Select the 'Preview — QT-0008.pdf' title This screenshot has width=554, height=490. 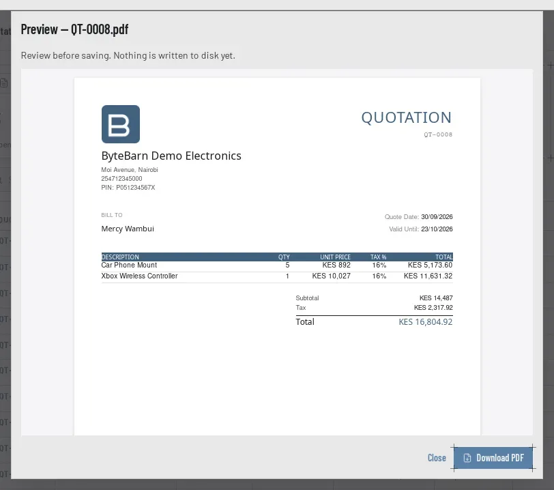[x=74, y=29]
